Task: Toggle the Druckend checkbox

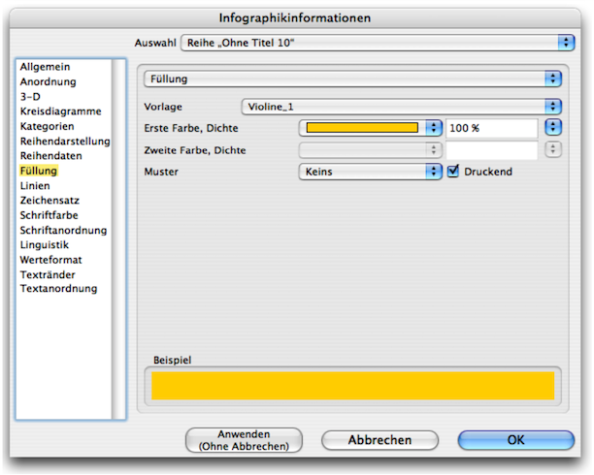Action: [x=453, y=172]
